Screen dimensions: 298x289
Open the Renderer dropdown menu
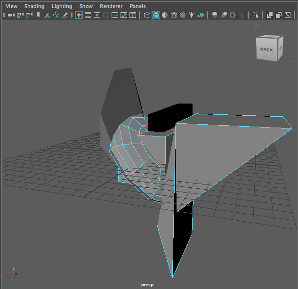(111, 6)
